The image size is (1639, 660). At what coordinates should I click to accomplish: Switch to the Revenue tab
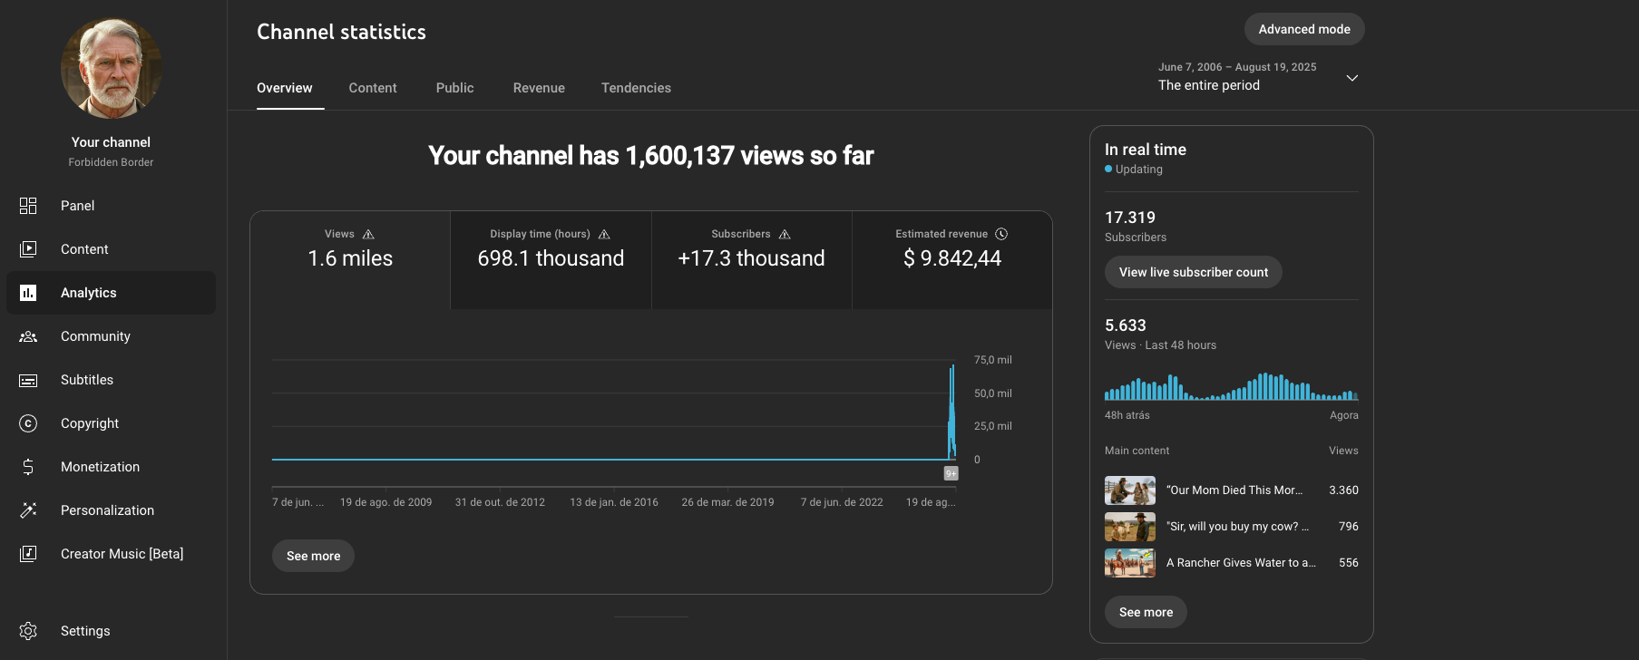(x=539, y=88)
